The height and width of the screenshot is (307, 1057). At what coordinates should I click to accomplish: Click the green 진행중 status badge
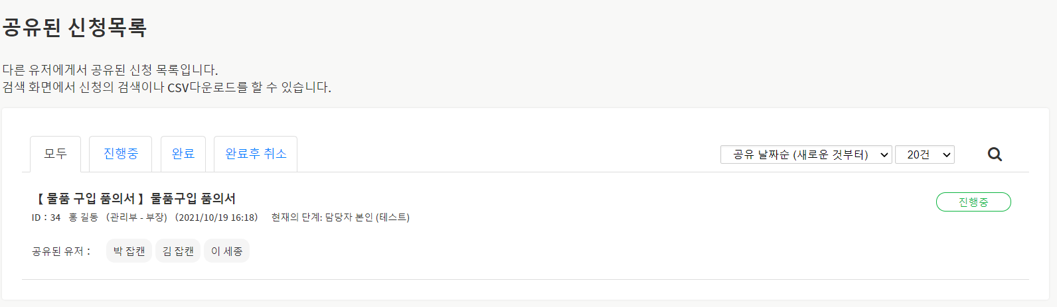(x=973, y=202)
